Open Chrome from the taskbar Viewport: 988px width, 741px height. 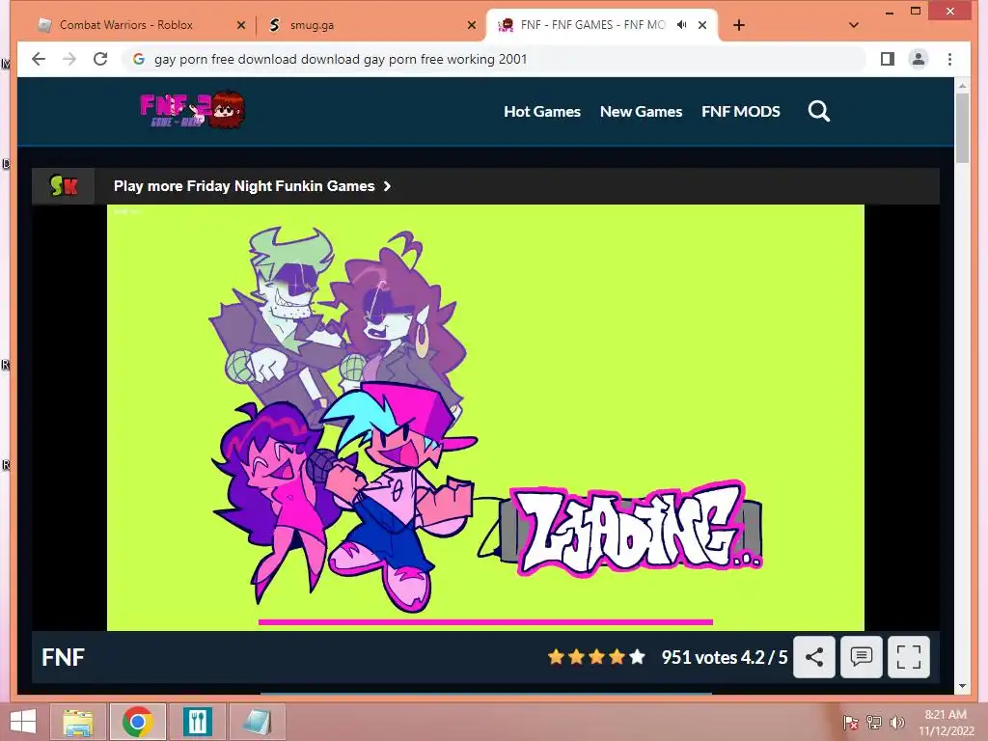(138, 722)
